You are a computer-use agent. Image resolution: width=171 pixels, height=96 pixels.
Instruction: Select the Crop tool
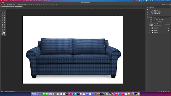(3, 16)
